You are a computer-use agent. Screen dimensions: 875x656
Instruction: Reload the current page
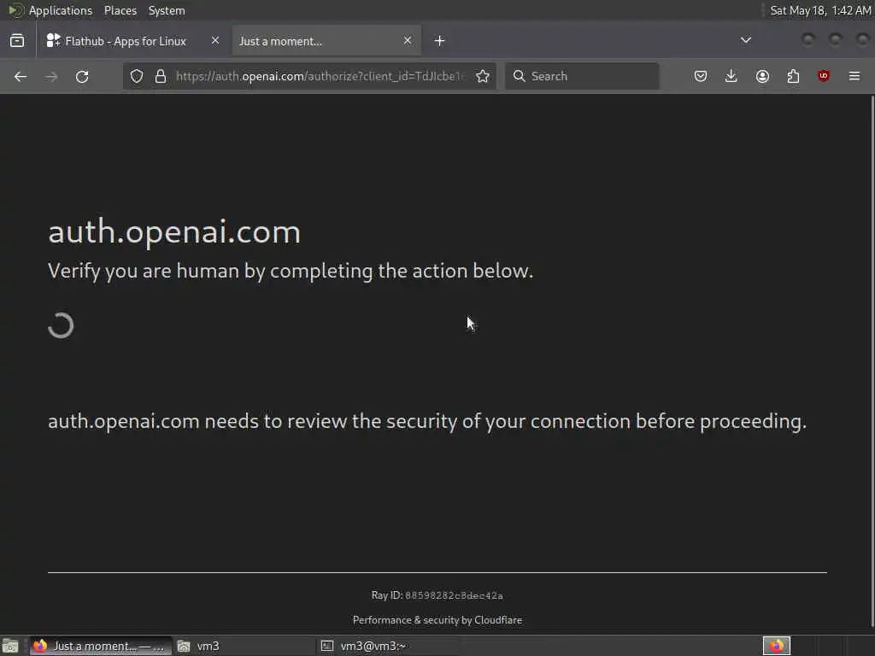(x=82, y=76)
